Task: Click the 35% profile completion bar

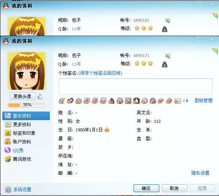Action: pyautogui.click(x=27, y=105)
